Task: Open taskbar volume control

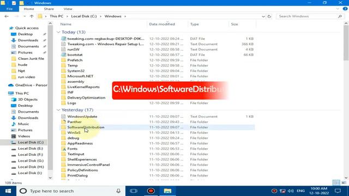Action: [x=291, y=191]
